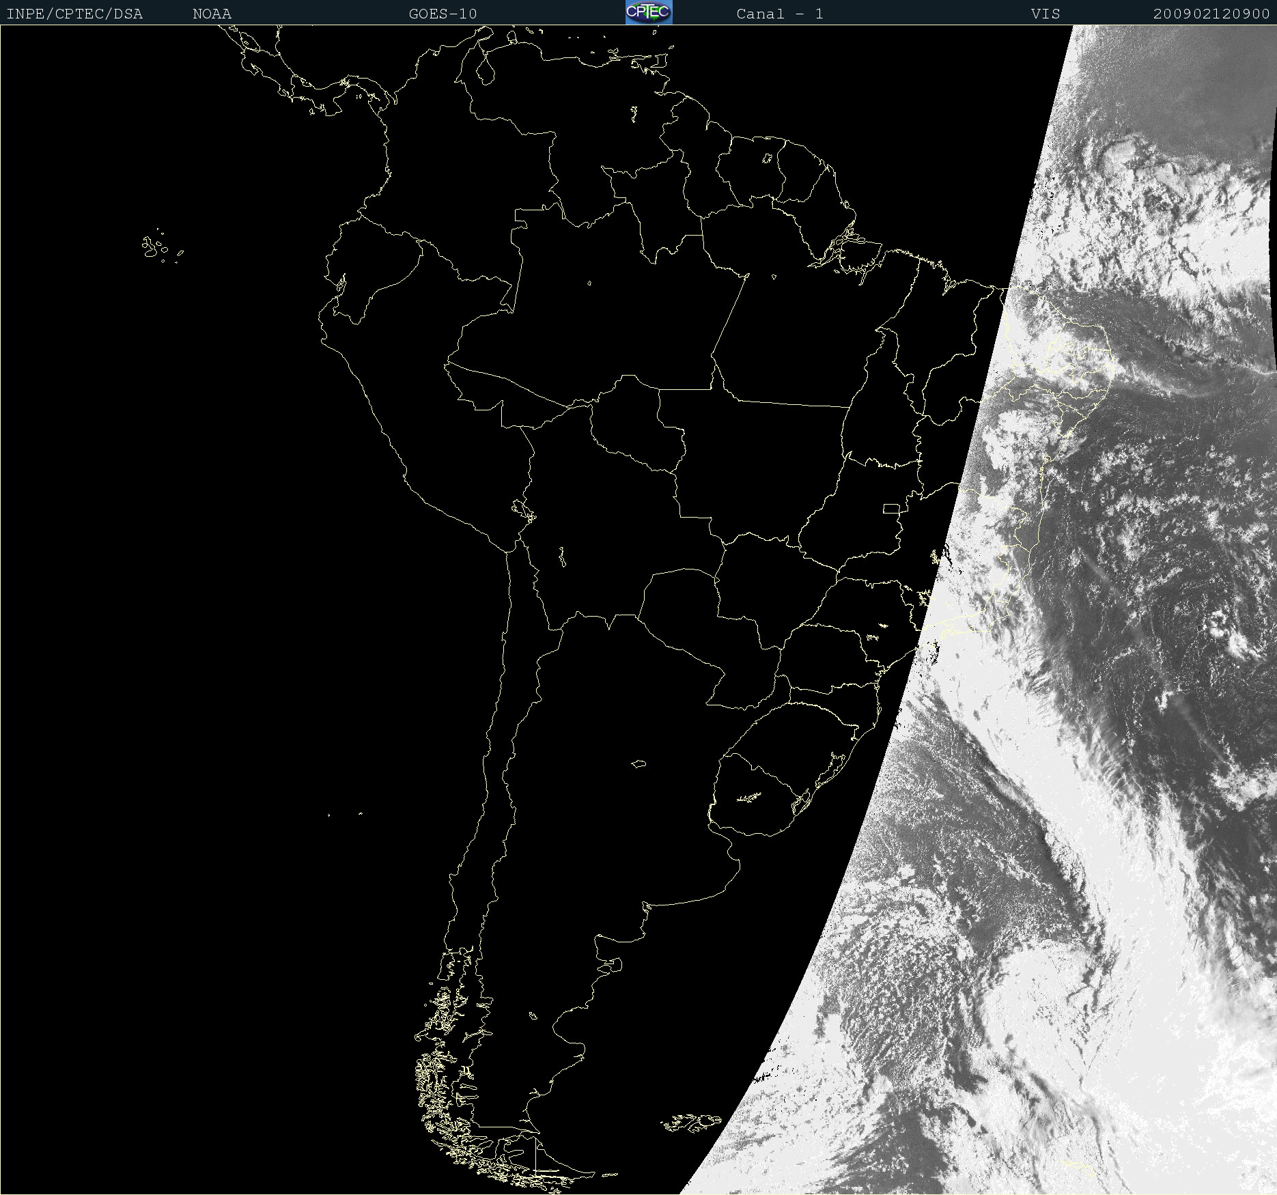Select the 'Canal - 1' channel text

pyautogui.click(x=780, y=14)
